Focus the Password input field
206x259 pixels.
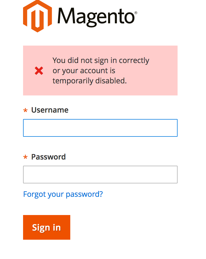[100, 175]
